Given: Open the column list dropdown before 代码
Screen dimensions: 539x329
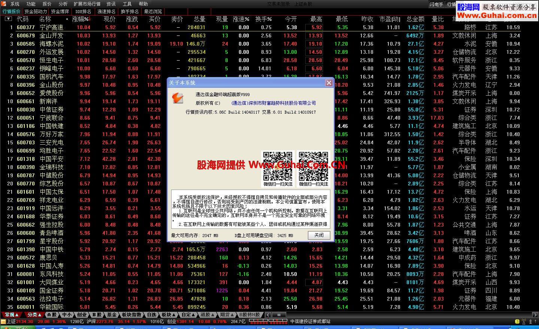Looking at the screenshot, I should click(8, 19).
